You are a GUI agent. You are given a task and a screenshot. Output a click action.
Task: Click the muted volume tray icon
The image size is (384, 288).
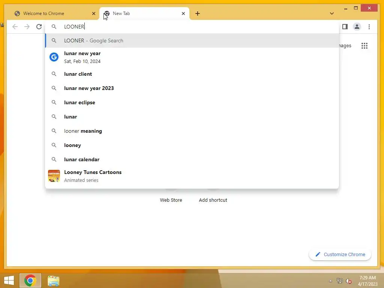(x=348, y=281)
